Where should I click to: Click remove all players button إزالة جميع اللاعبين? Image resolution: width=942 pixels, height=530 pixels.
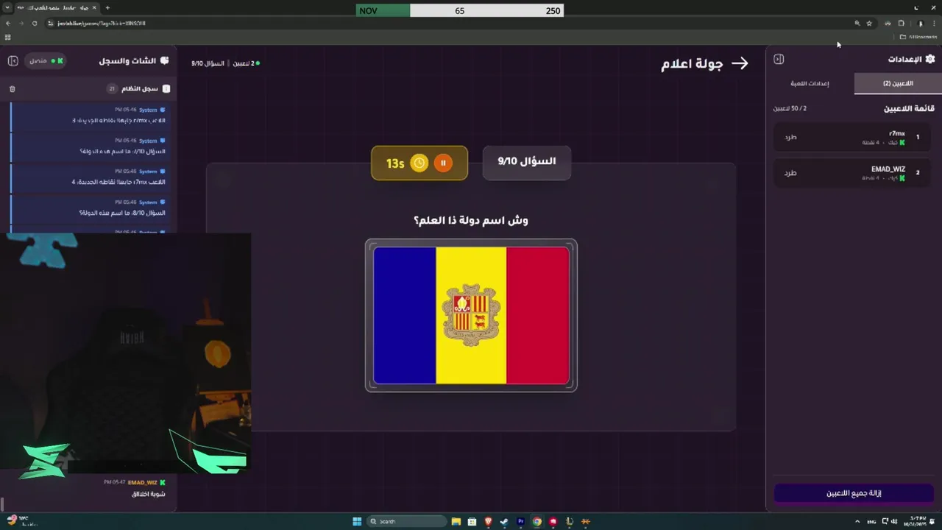pyautogui.click(x=854, y=493)
